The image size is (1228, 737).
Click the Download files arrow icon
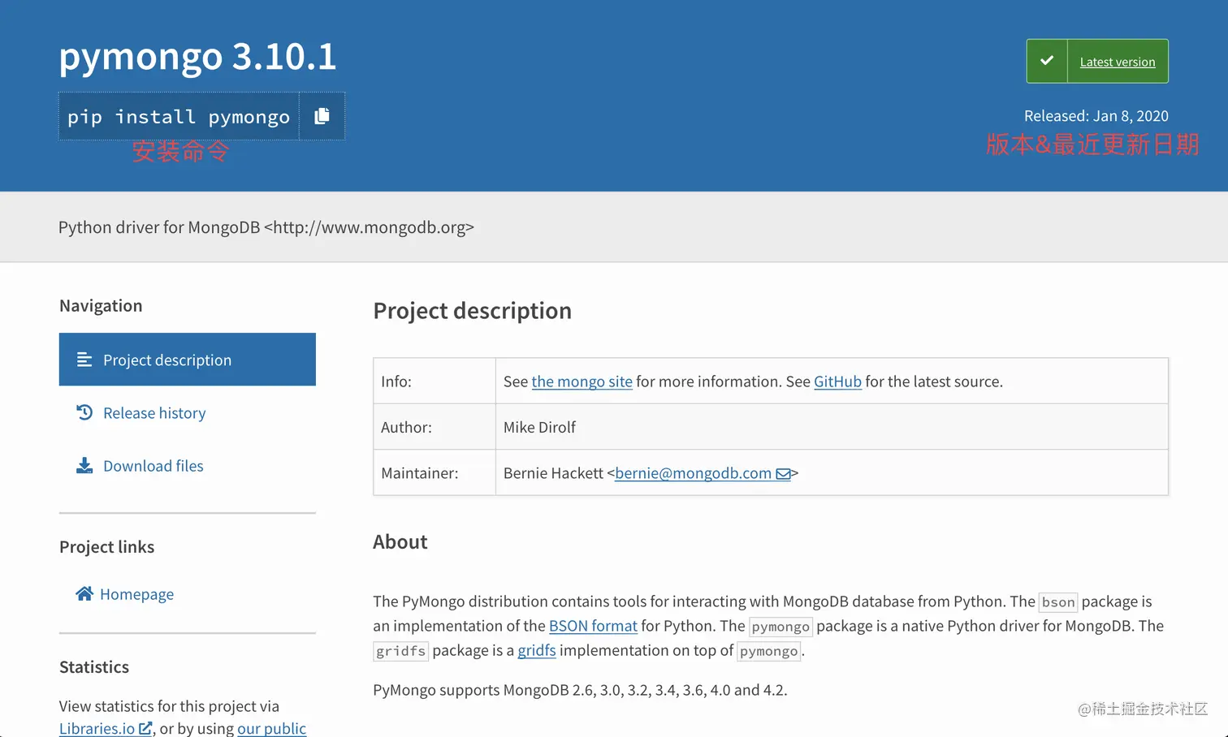point(84,465)
